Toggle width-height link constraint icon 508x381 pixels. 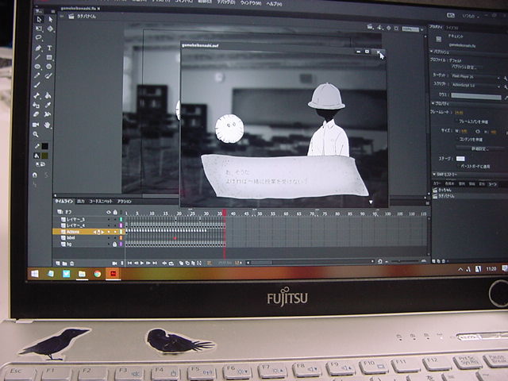(478, 132)
